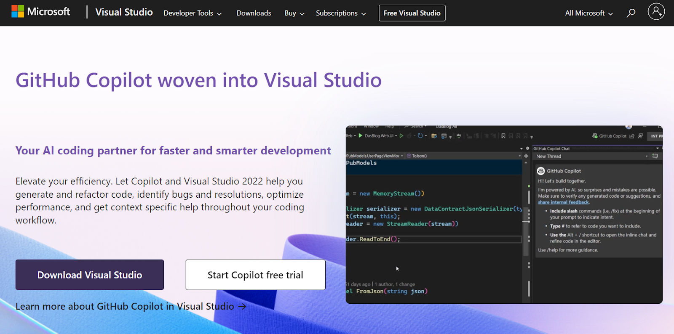
Task: Click 'Hi! Let's build together.' chat text
Action: [x=562, y=181]
